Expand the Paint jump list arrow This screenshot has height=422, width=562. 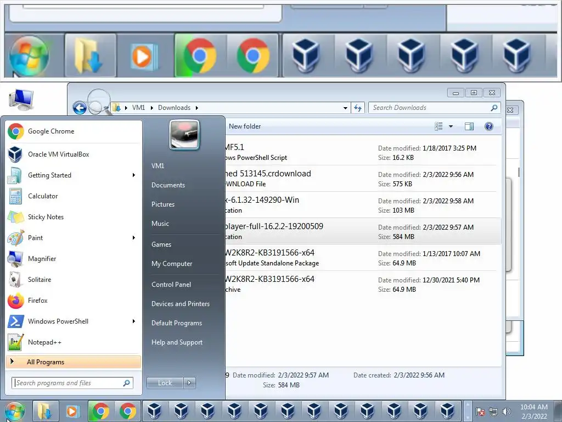[x=134, y=237]
